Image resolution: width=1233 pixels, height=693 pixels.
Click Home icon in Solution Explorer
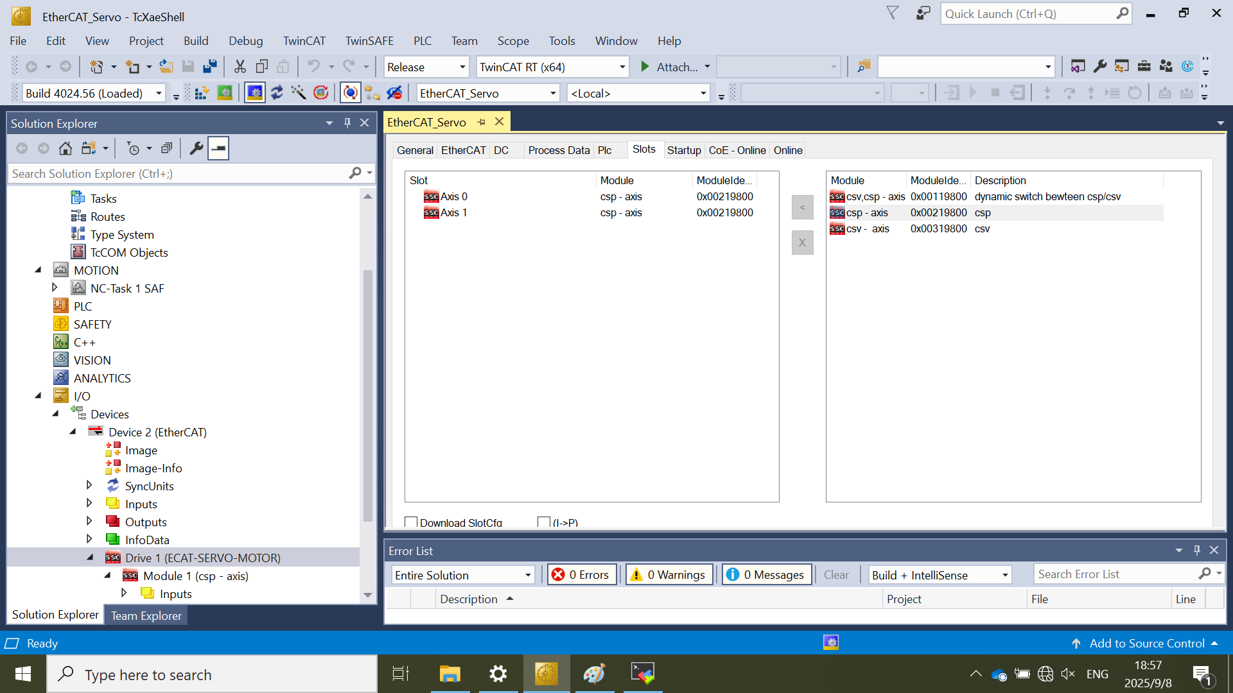click(x=65, y=149)
